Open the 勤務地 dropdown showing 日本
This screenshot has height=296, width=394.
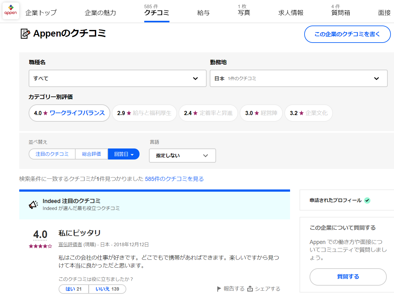pyautogui.click(x=299, y=78)
